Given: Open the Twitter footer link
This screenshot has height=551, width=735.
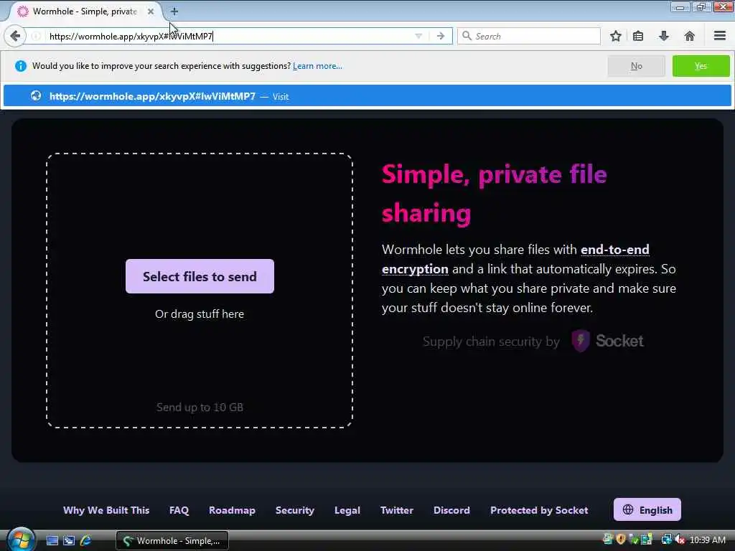Looking at the screenshot, I should [396, 510].
